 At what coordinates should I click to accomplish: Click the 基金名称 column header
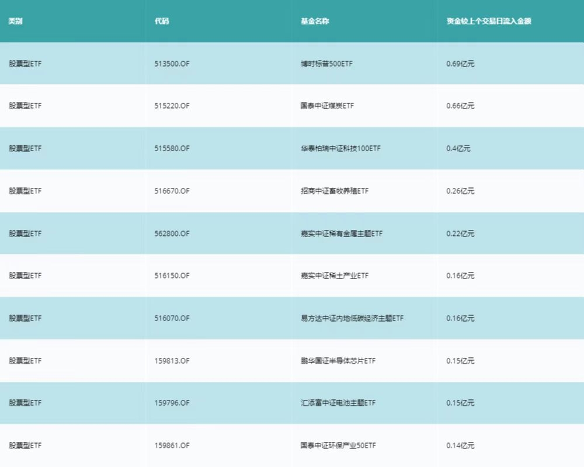point(315,21)
